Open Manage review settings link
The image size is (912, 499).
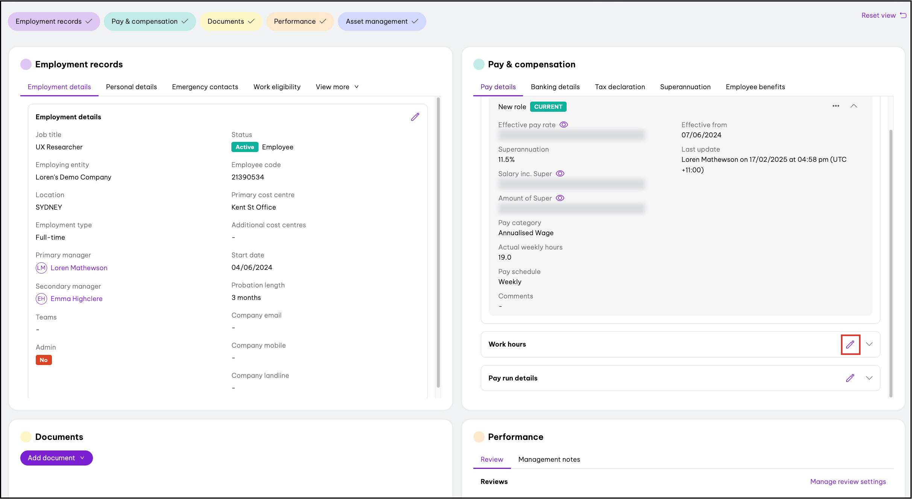coord(848,482)
